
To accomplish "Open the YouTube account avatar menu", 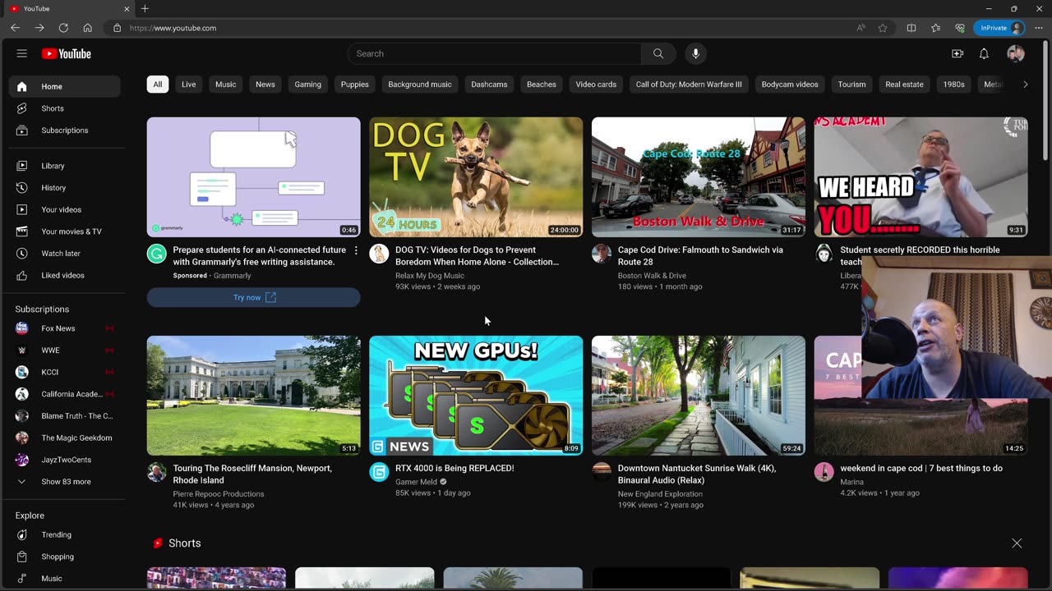I will (1016, 53).
